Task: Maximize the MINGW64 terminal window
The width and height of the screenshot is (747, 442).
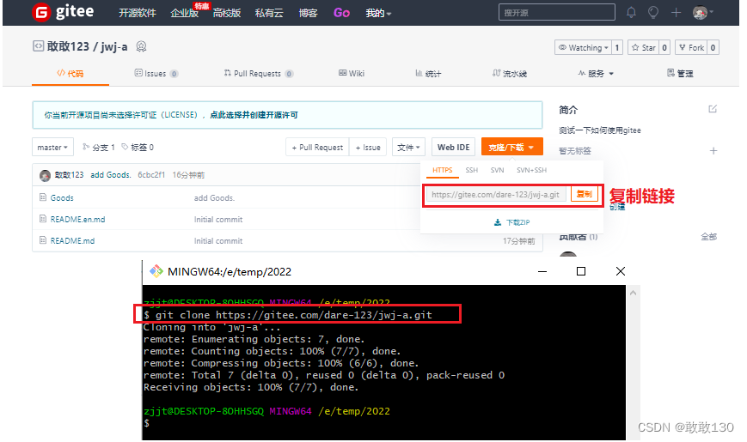Action: [581, 271]
